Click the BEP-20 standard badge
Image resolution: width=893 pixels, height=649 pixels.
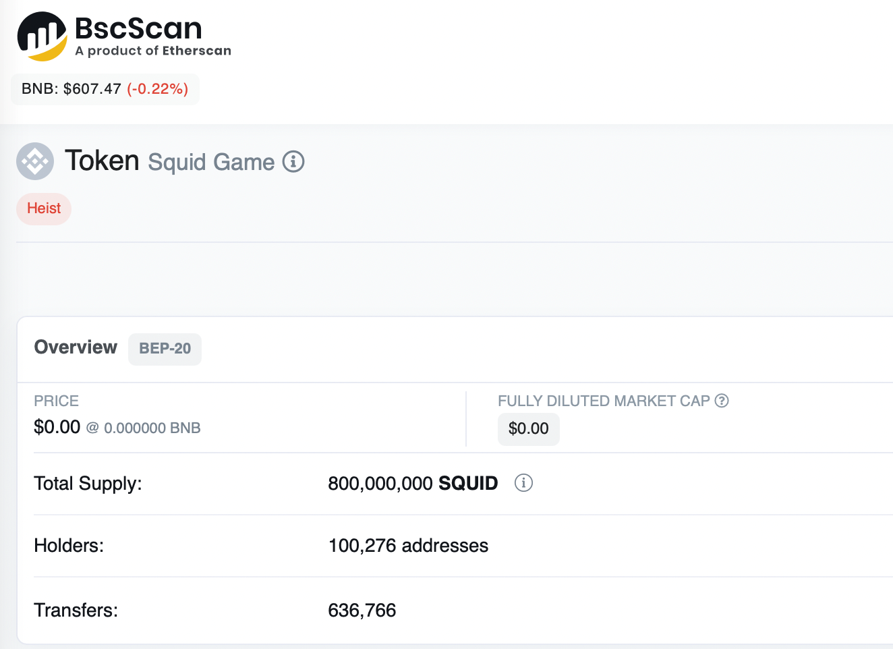(165, 349)
